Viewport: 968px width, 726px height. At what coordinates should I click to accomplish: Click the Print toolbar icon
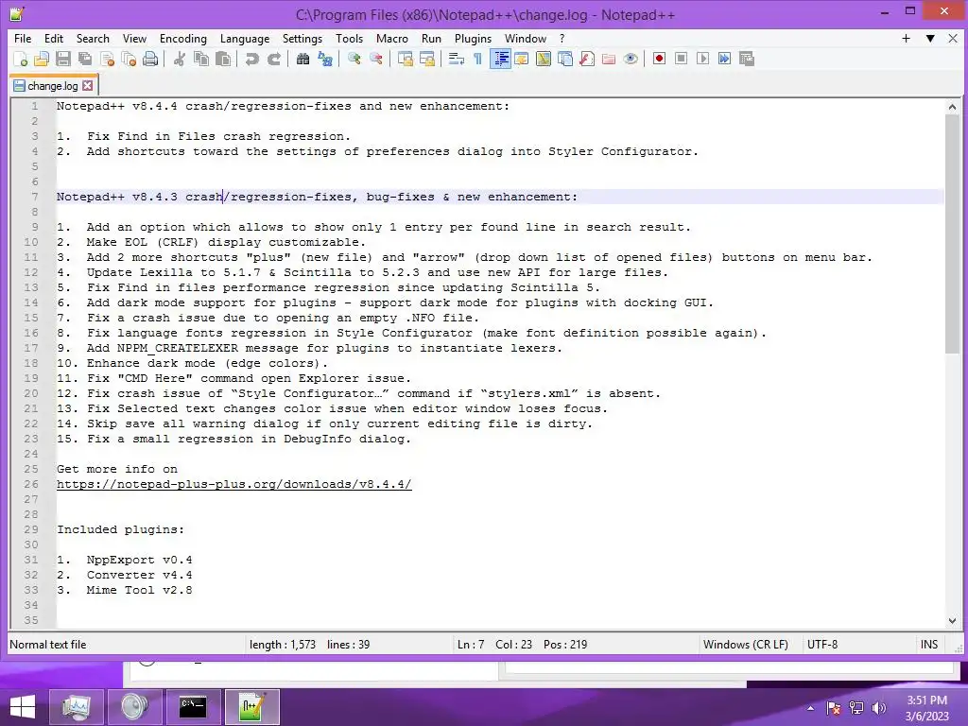point(150,59)
